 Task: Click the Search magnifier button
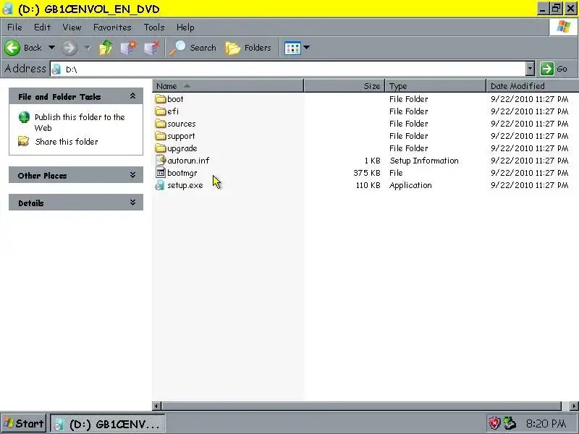click(x=193, y=48)
